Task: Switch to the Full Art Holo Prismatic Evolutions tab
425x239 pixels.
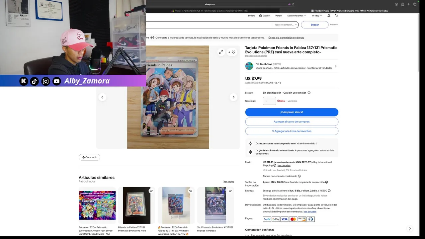Action: tap(209, 11)
